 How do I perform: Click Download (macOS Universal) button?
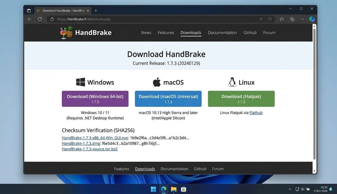tap(168, 99)
